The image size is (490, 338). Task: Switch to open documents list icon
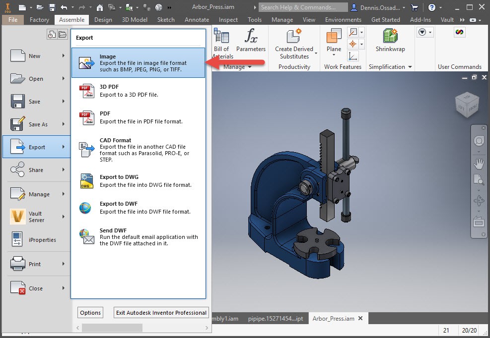click(63, 34)
